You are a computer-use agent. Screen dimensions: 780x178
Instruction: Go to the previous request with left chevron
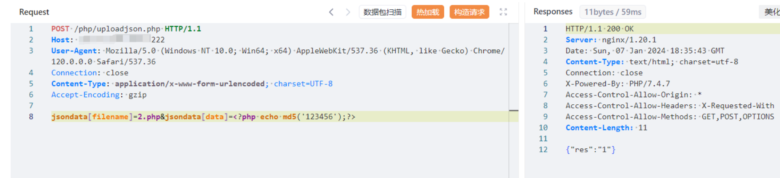click(x=331, y=12)
